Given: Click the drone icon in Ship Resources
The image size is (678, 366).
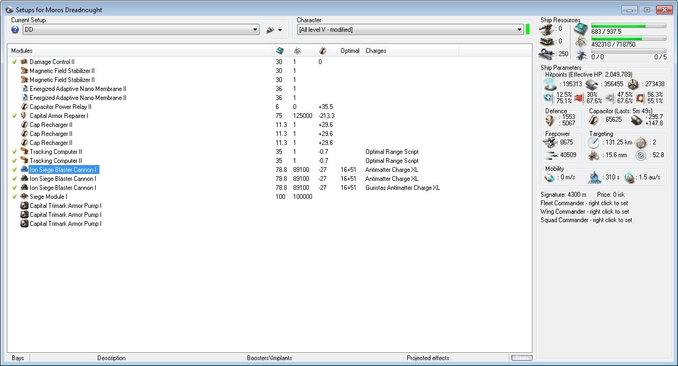Looking at the screenshot, I should tap(581, 54).
